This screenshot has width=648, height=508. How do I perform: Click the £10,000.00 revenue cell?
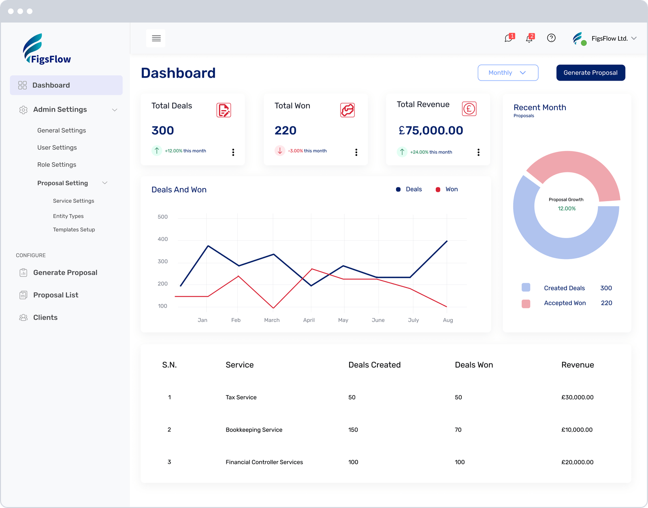(577, 430)
